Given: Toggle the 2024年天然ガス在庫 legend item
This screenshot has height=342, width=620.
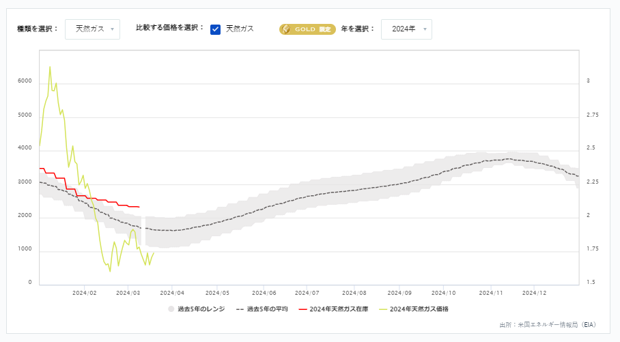Looking at the screenshot, I should tap(333, 309).
